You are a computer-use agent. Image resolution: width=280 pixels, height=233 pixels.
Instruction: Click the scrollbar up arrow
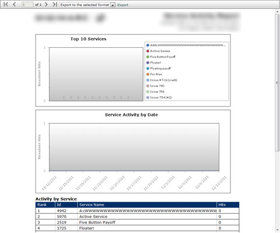click(x=277, y=12)
